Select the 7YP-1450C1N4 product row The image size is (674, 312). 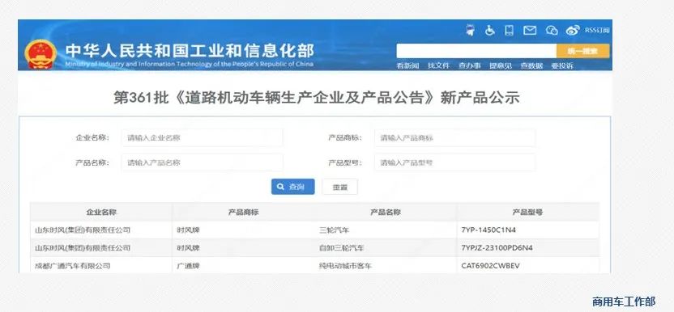(x=314, y=230)
